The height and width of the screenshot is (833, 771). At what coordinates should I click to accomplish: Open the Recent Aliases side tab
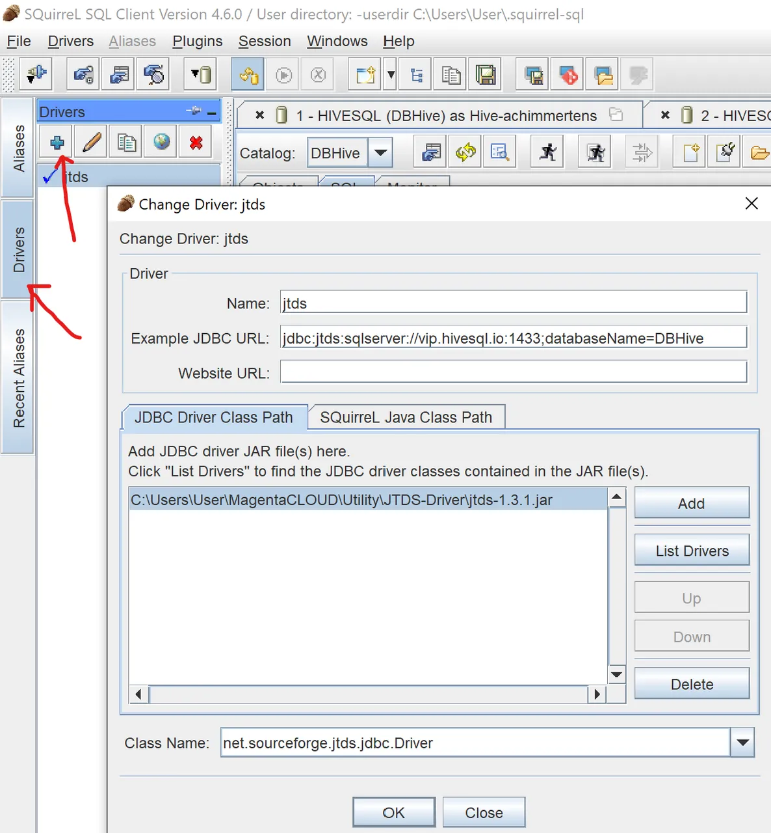(x=18, y=377)
